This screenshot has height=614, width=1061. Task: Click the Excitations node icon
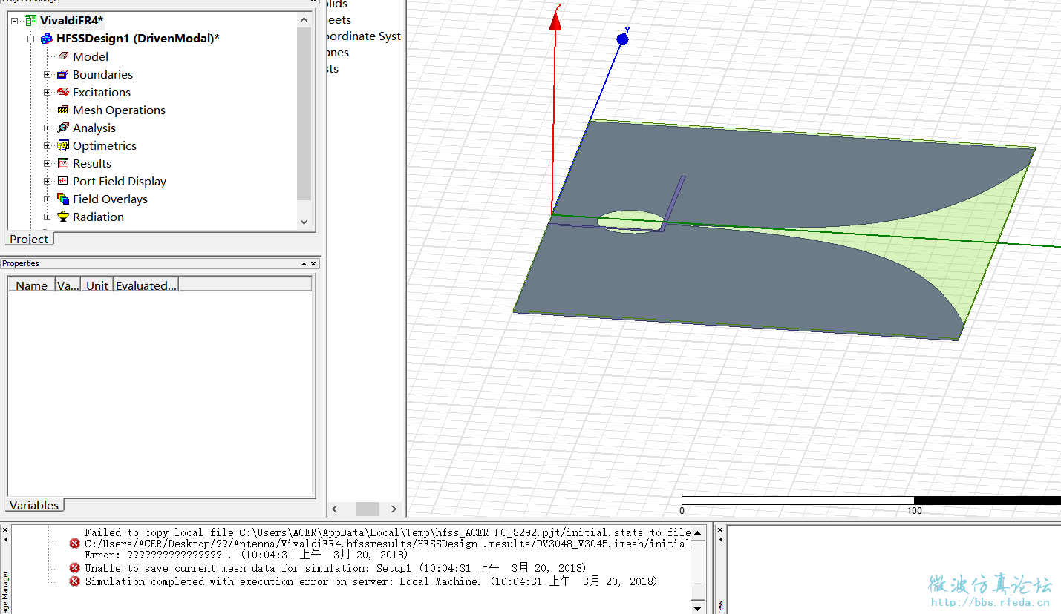point(63,92)
